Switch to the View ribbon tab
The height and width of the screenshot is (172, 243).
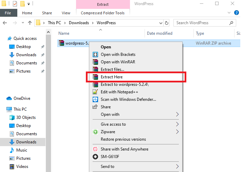66,13
